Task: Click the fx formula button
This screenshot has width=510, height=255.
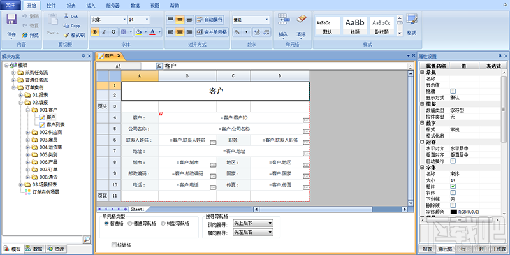Action: (x=159, y=66)
